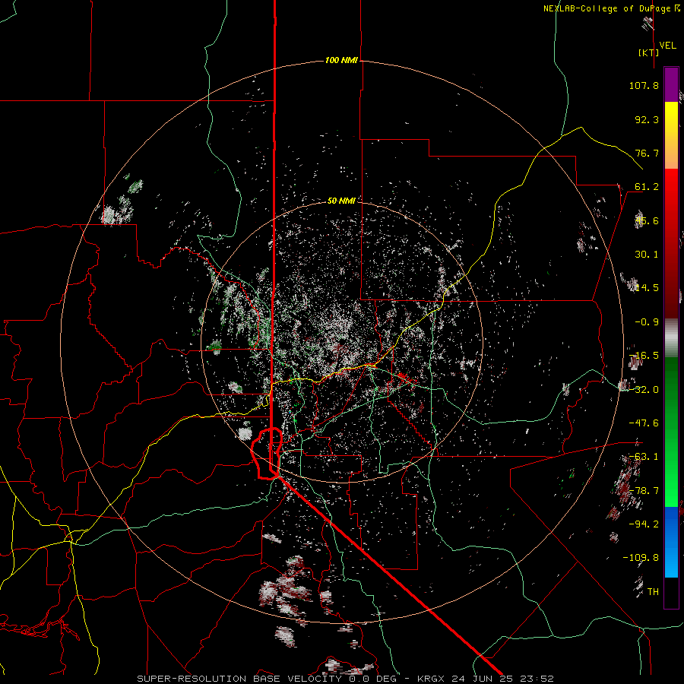Click the 61.2 velocity scale value

tap(647, 187)
